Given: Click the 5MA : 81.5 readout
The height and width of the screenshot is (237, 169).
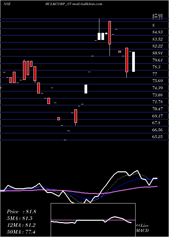Looking at the screenshot, I should (20, 218).
